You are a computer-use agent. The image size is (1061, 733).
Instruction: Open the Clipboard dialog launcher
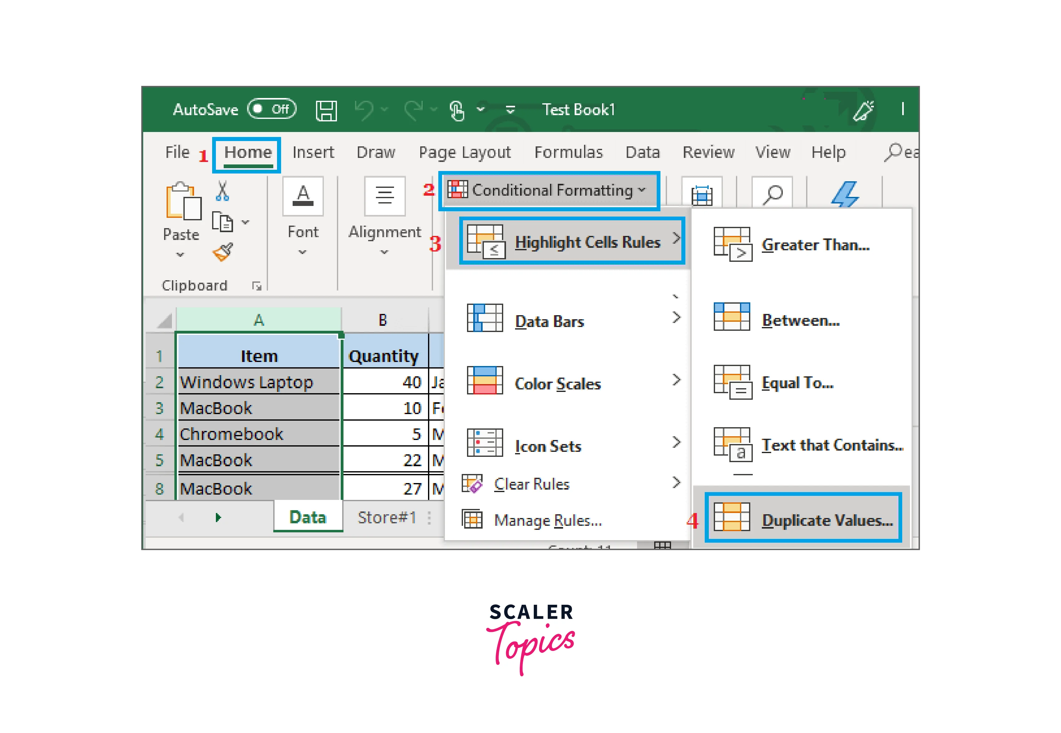click(257, 286)
